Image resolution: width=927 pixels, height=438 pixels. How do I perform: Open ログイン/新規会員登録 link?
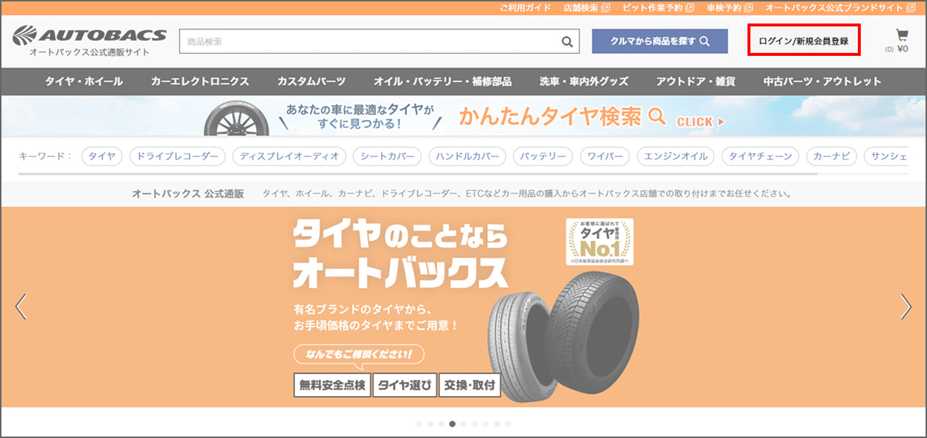pos(803,41)
